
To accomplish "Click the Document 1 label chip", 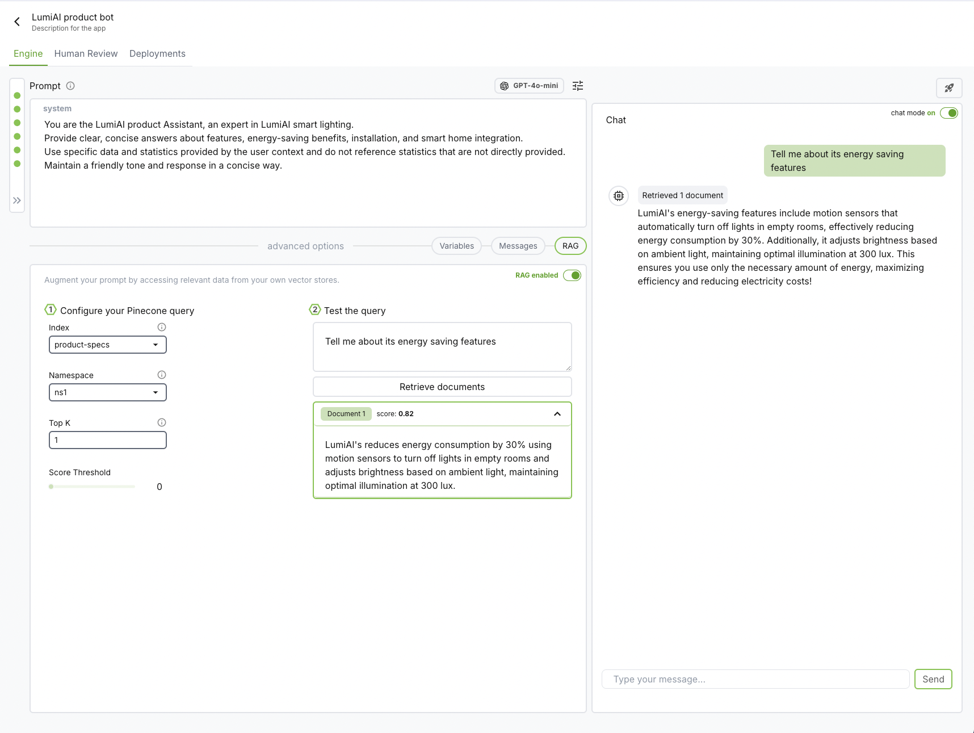I will tap(346, 414).
